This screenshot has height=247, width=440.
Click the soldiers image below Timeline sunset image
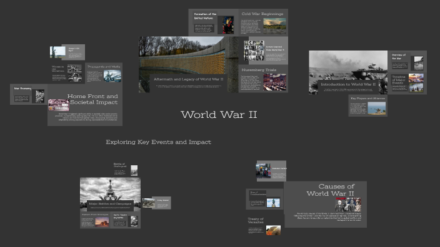(416, 88)
